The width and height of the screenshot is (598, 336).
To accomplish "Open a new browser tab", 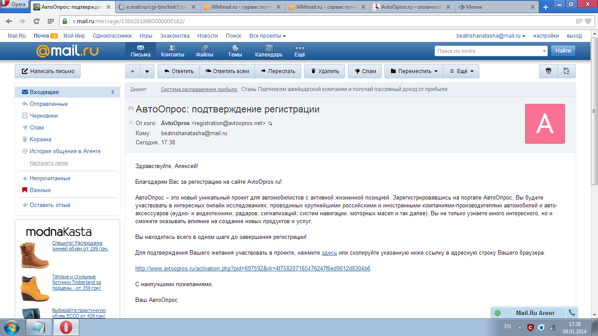I will point(545,7).
